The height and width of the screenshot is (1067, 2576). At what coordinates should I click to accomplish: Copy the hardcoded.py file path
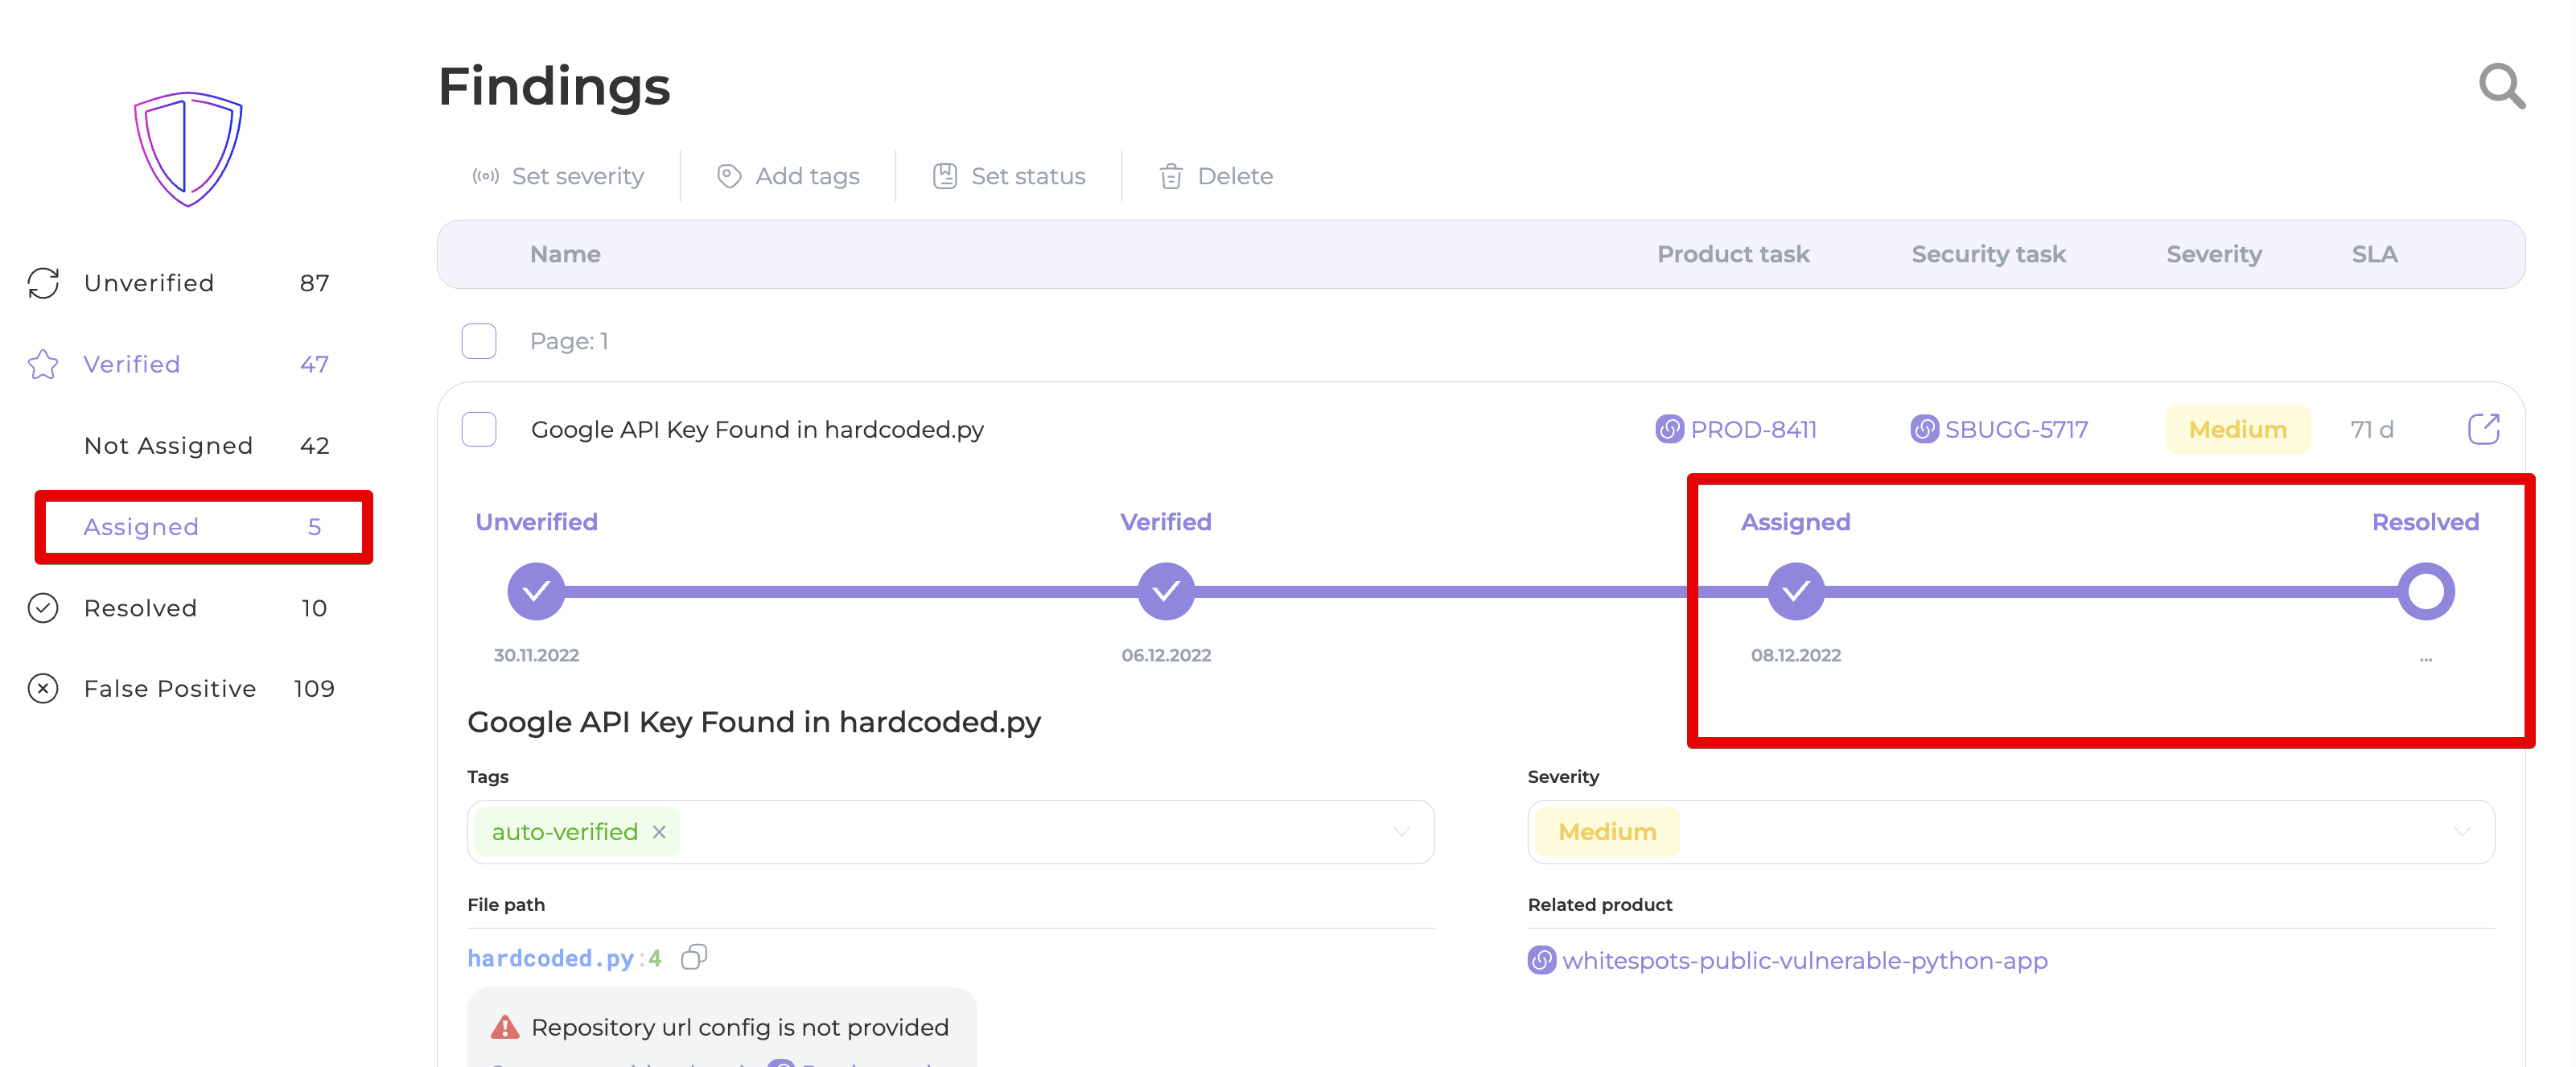coord(694,958)
